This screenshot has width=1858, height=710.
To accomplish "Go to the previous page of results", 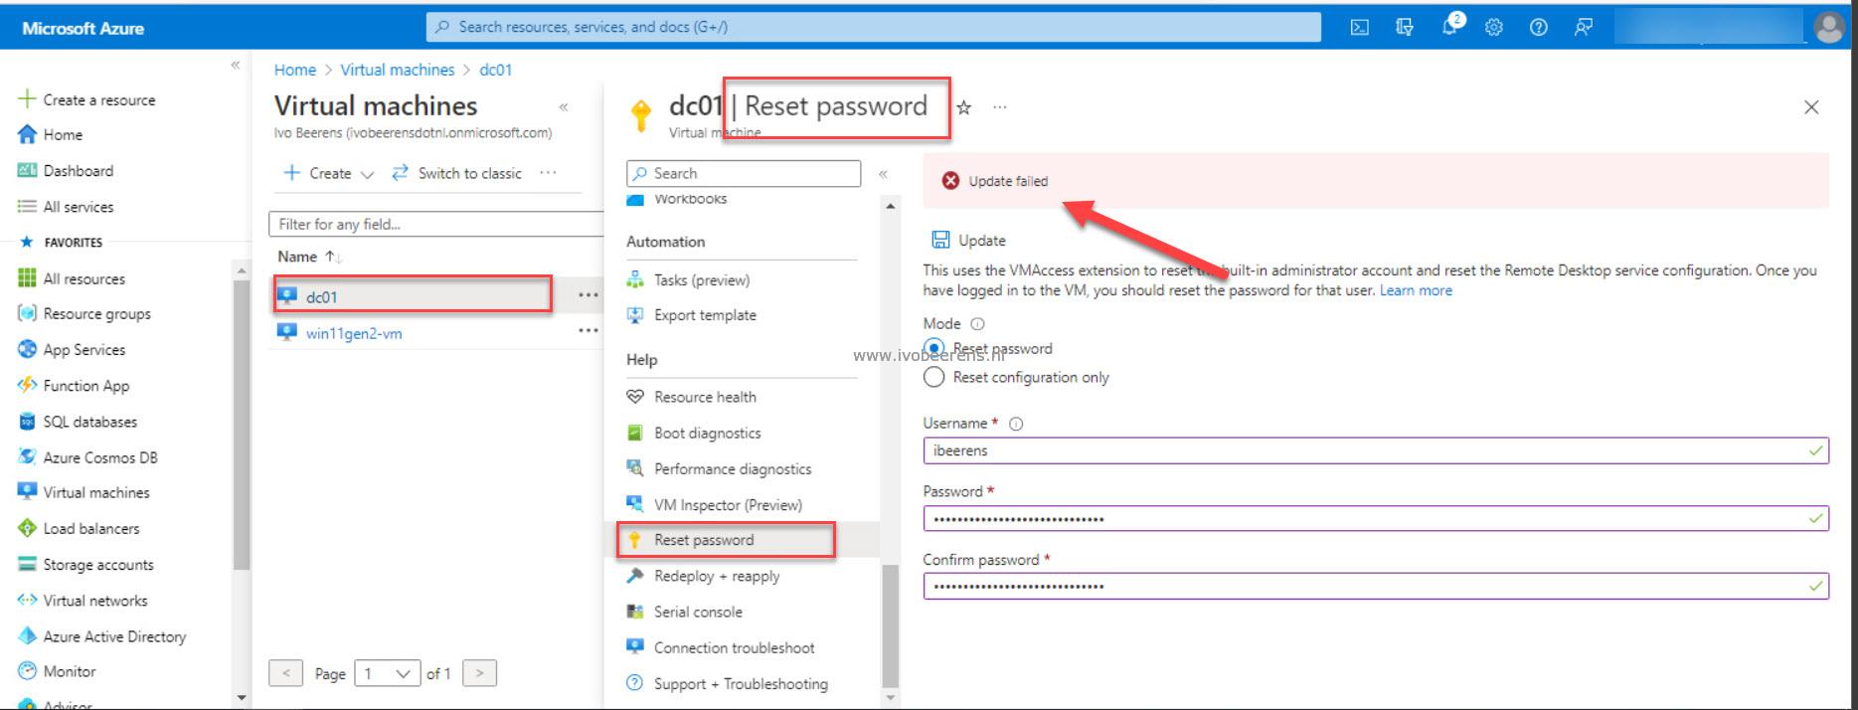I will click(x=286, y=673).
